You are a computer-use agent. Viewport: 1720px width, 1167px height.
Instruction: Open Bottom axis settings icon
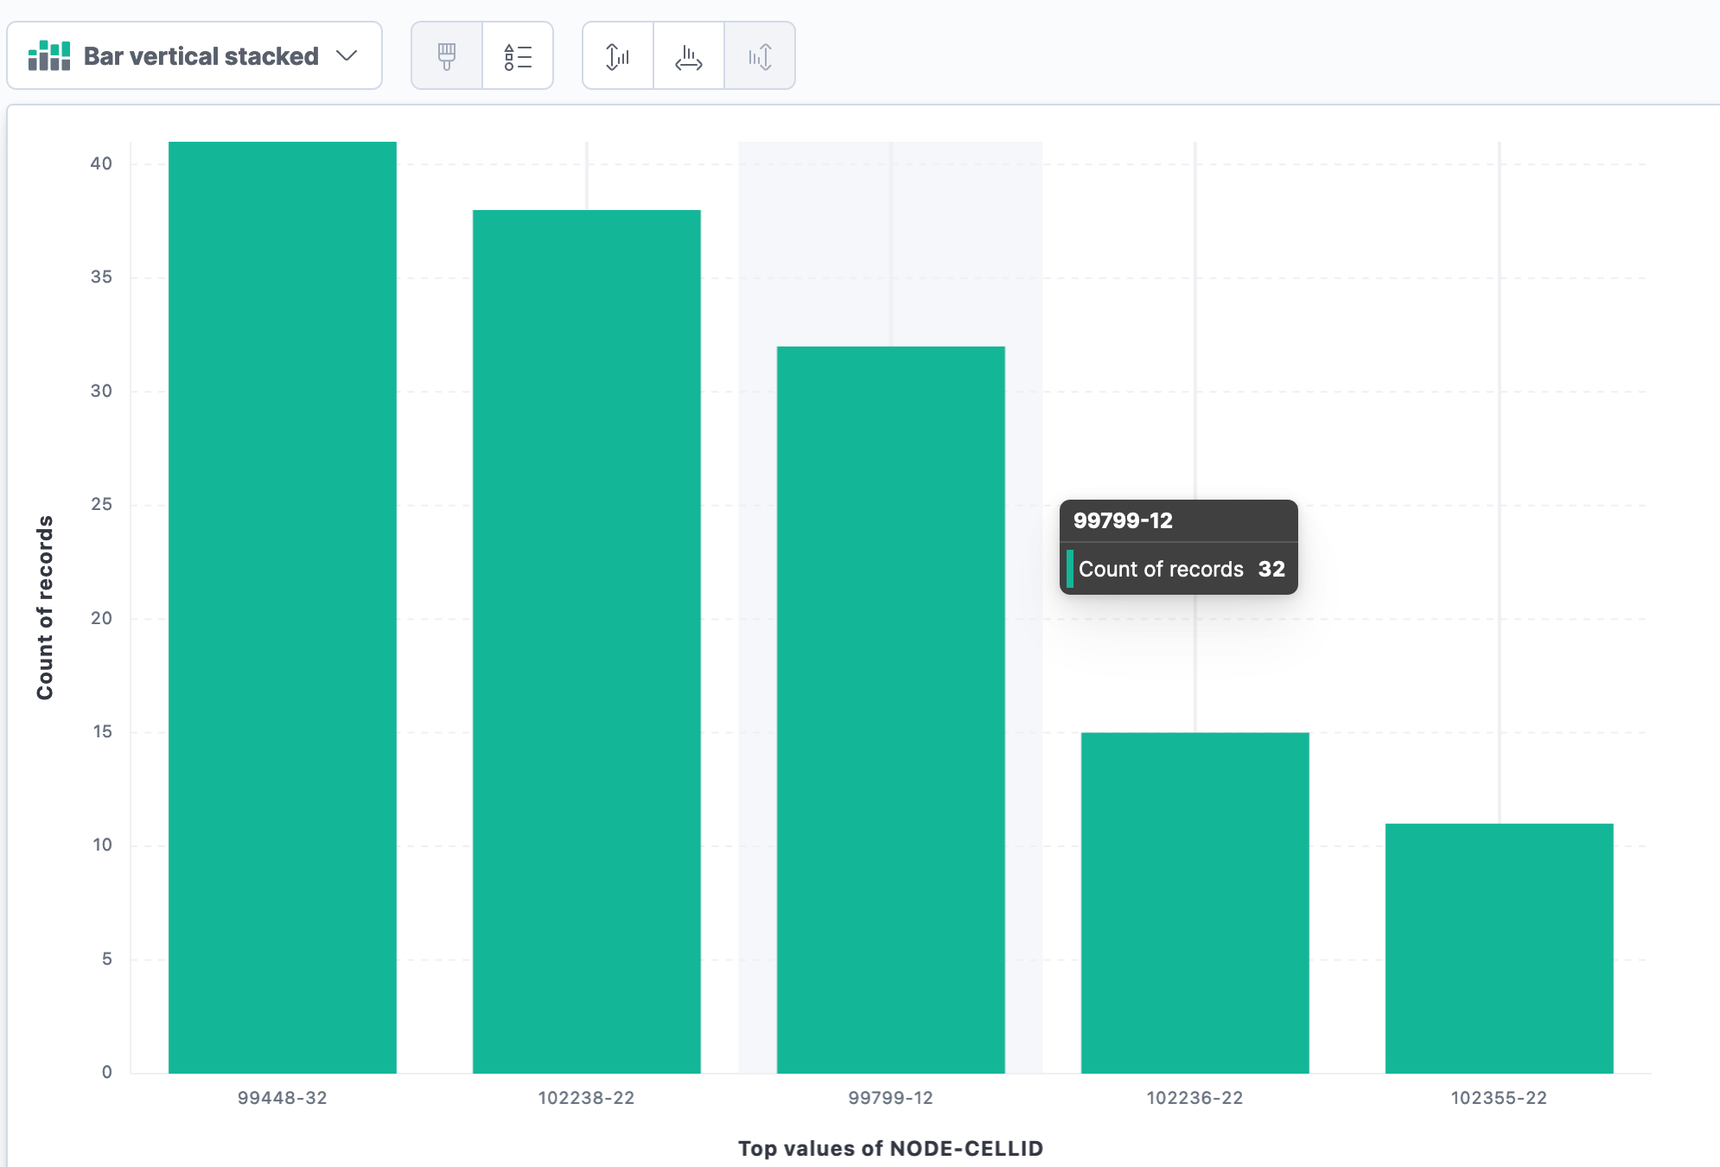(689, 56)
